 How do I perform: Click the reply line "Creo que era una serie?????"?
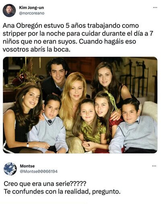click(x=45, y=183)
